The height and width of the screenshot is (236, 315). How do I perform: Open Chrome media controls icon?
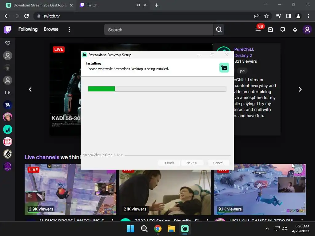279,16
